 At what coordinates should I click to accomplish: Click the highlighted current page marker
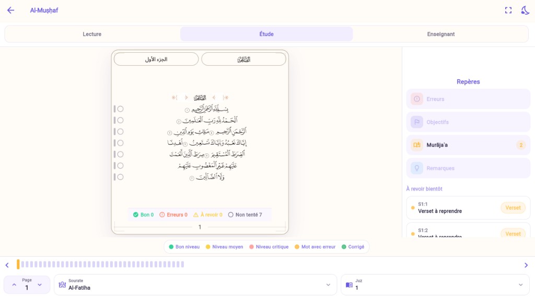coord(18,264)
